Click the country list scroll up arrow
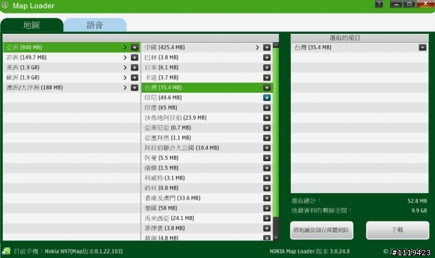 tap(276, 45)
